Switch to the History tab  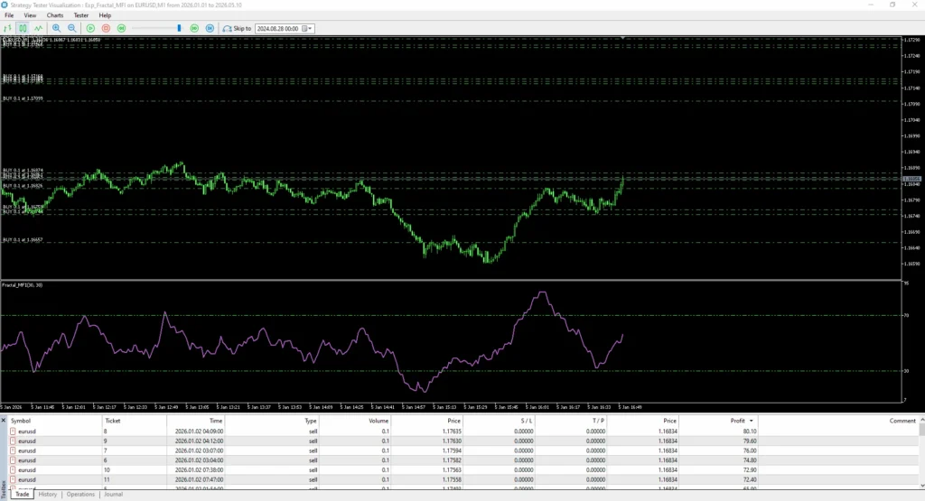[x=47, y=495]
